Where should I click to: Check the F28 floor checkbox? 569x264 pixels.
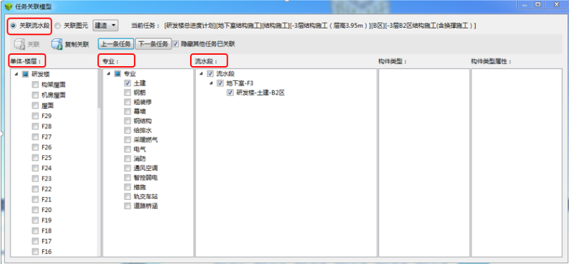(35, 126)
